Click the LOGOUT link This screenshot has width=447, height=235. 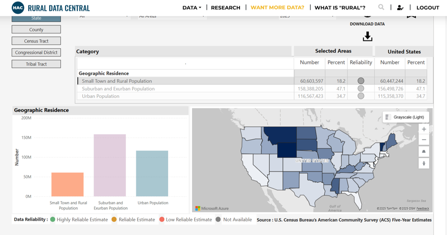427,8
